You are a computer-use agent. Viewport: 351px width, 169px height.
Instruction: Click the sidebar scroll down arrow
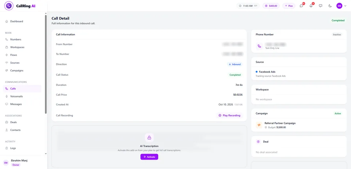click(46, 154)
